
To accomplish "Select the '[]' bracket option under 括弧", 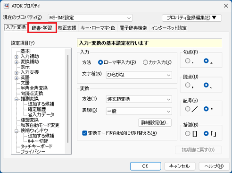I will point(188,134).
